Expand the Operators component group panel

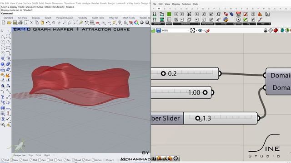pos(186,24)
